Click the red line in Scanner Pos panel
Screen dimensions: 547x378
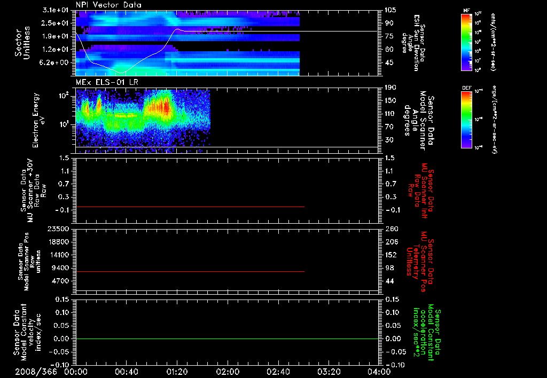point(190,271)
